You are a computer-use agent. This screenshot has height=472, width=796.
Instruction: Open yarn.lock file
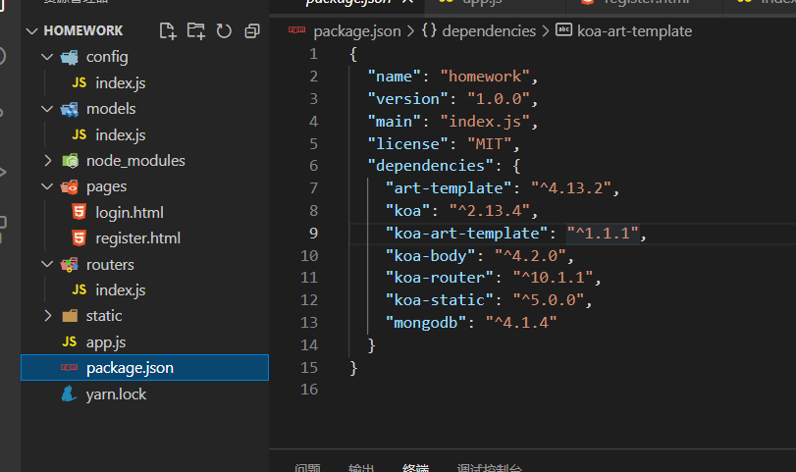tap(116, 393)
